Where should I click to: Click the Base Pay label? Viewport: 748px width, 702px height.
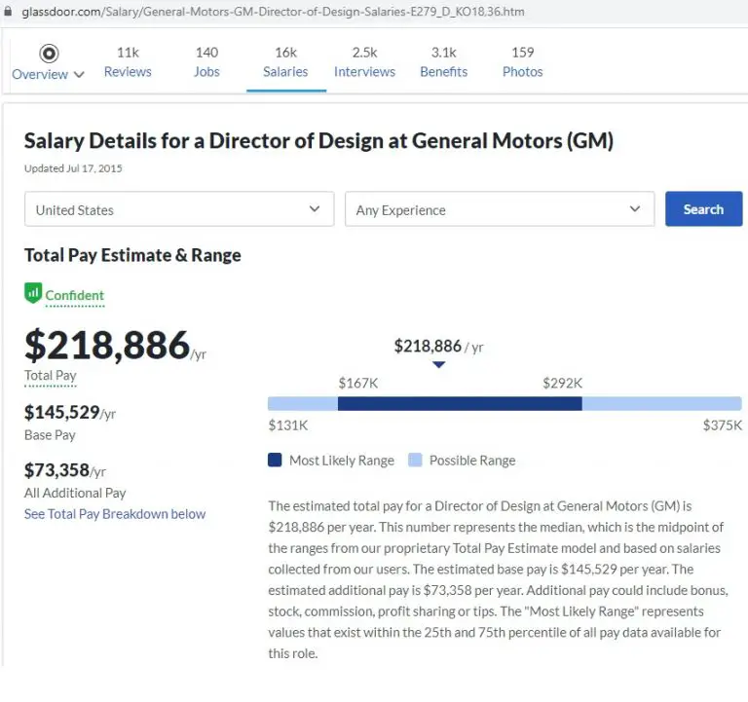click(x=50, y=435)
